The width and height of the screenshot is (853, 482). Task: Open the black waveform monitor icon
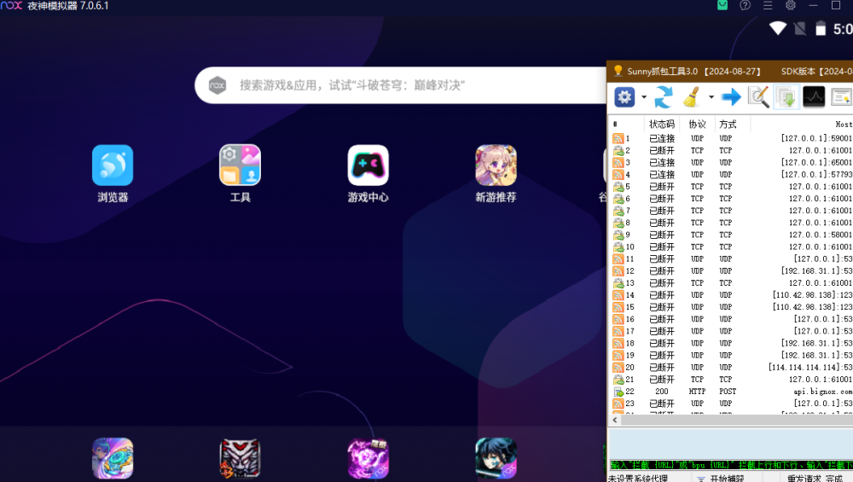[x=814, y=97]
